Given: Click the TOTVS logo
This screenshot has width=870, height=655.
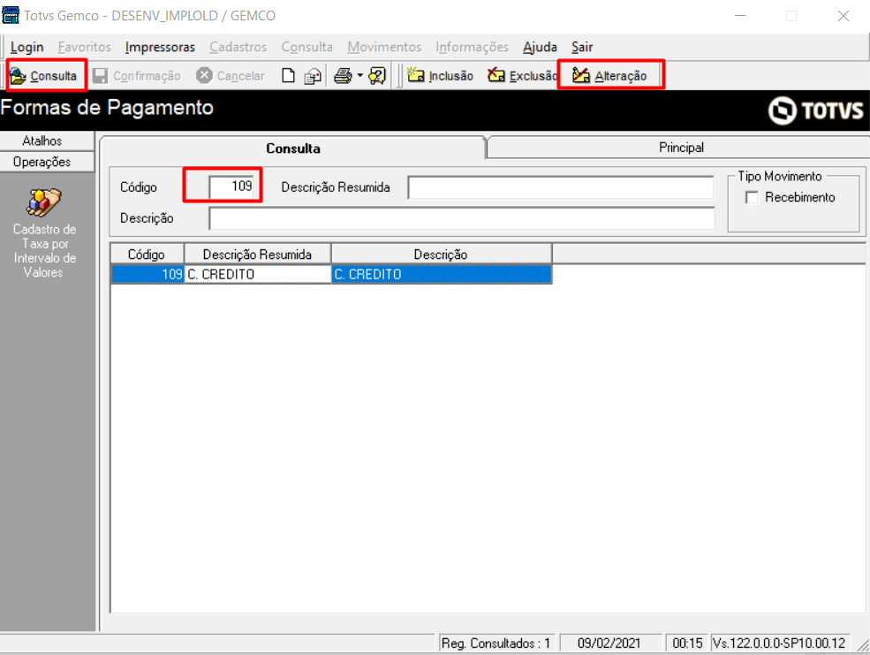Looking at the screenshot, I should (x=815, y=110).
